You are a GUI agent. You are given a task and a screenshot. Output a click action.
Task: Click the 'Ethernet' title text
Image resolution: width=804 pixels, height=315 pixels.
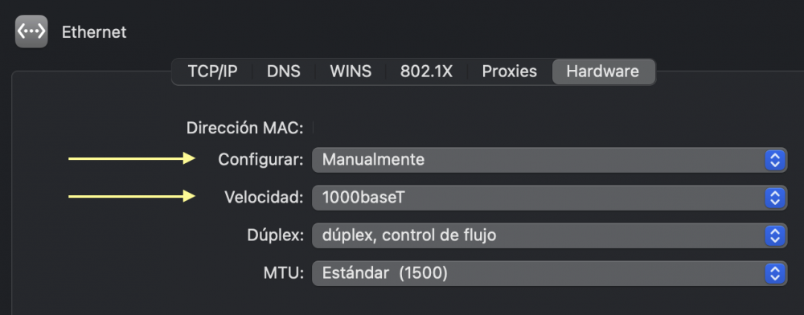(x=94, y=32)
